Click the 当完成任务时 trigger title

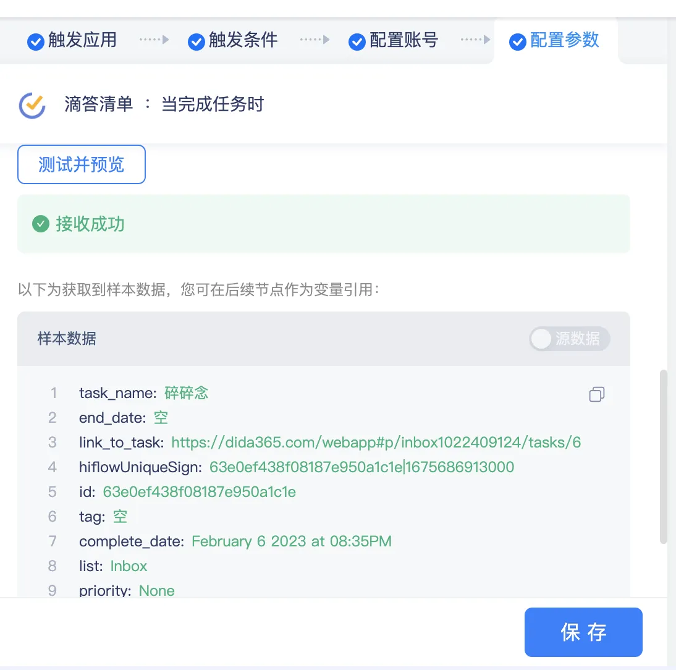tap(213, 104)
